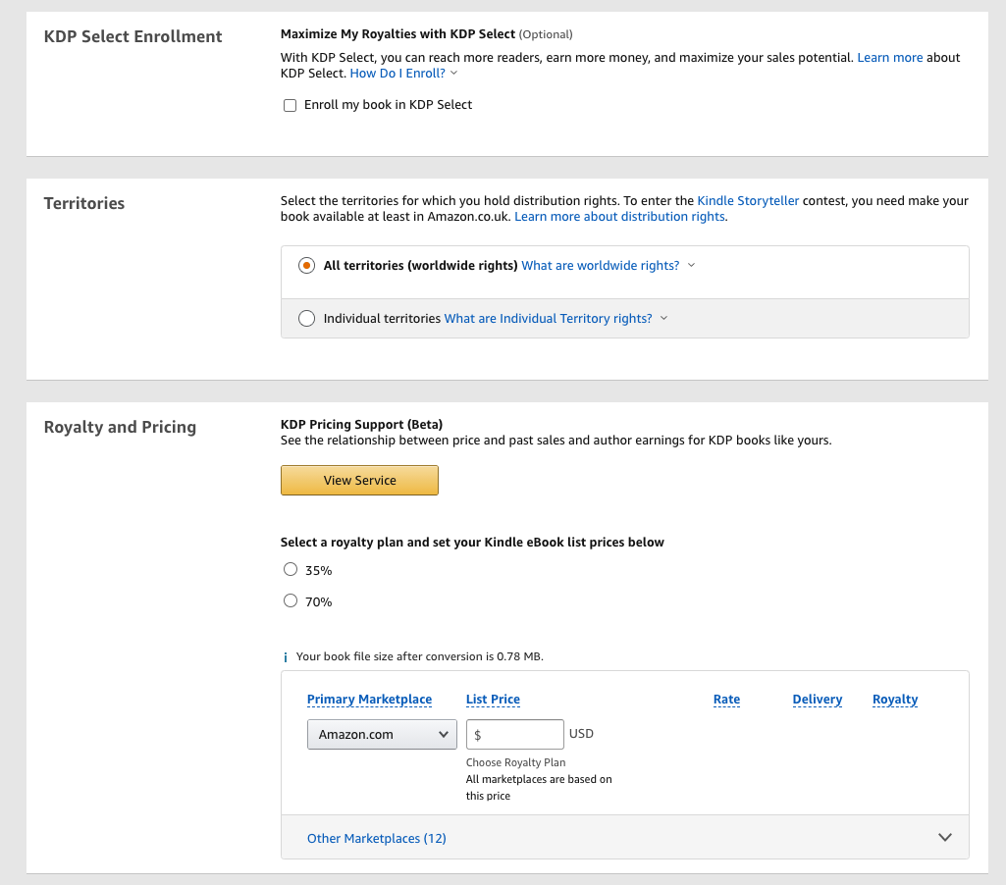Open the Kindle Storyteller contest link
Image resolution: width=1006 pixels, height=885 pixels.
pyautogui.click(x=748, y=200)
